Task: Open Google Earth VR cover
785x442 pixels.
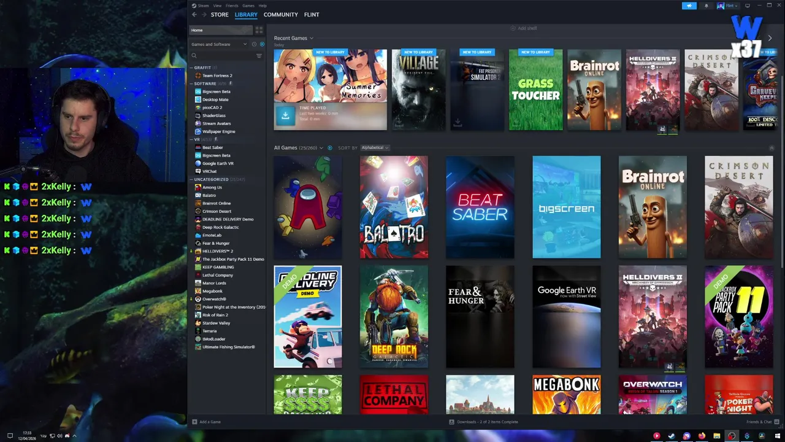Action: pyautogui.click(x=567, y=317)
